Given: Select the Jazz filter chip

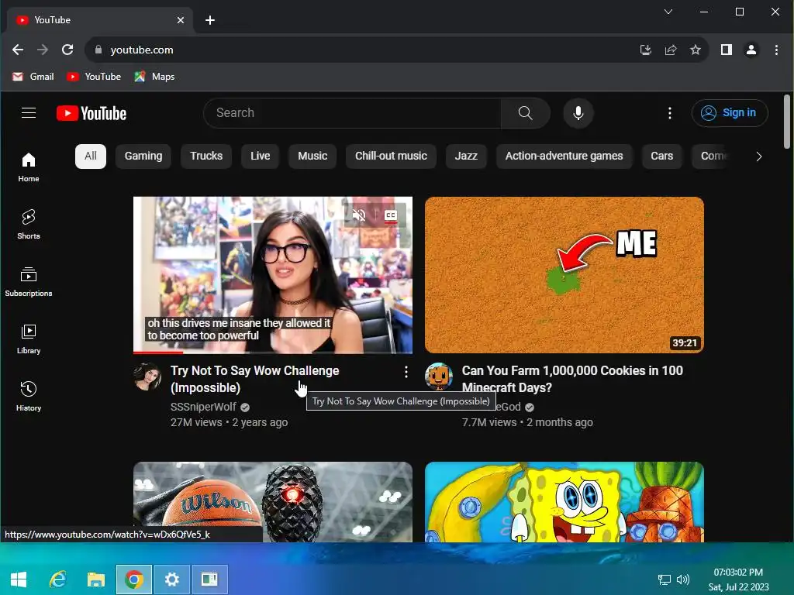Looking at the screenshot, I should pyautogui.click(x=466, y=156).
